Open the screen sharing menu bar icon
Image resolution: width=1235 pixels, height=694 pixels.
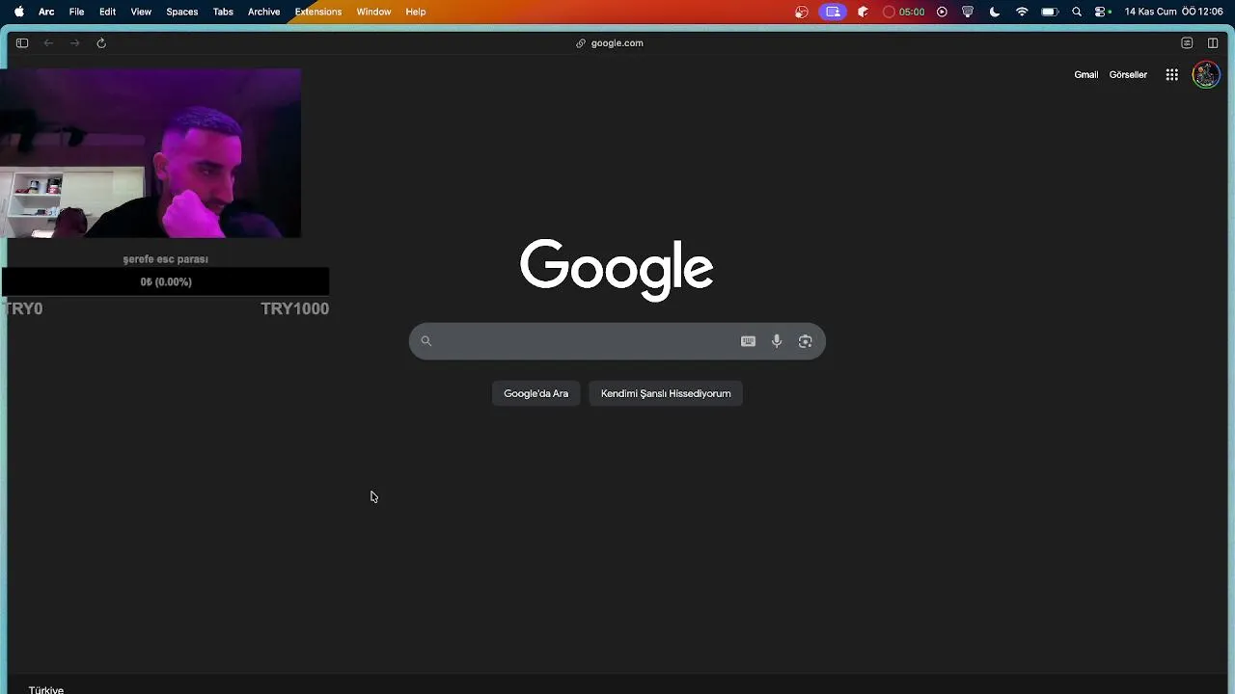[x=833, y=12]
